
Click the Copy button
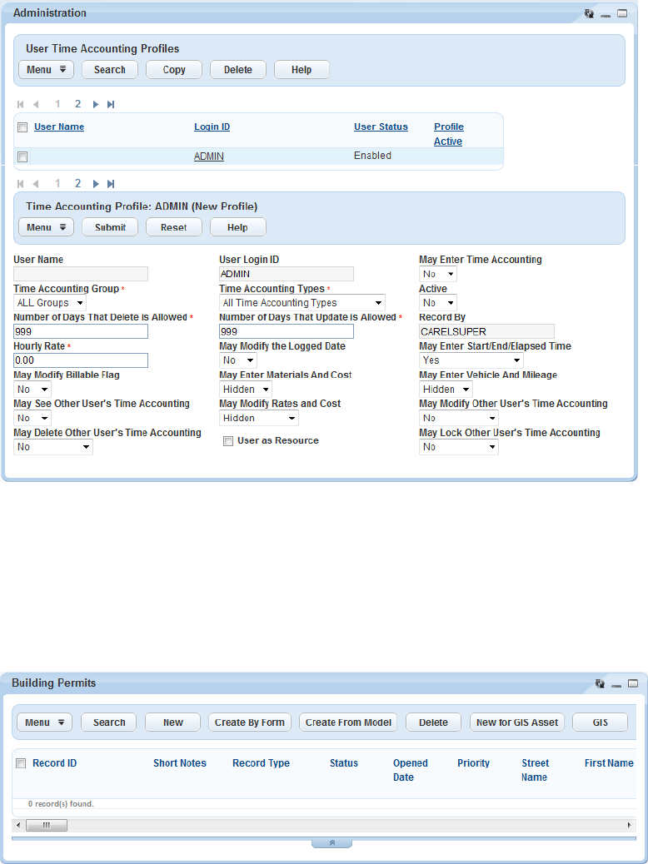(174, 69)
